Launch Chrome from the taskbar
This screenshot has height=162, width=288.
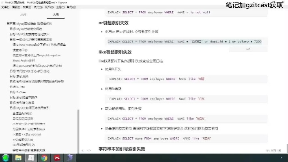(x=44, y=158)
